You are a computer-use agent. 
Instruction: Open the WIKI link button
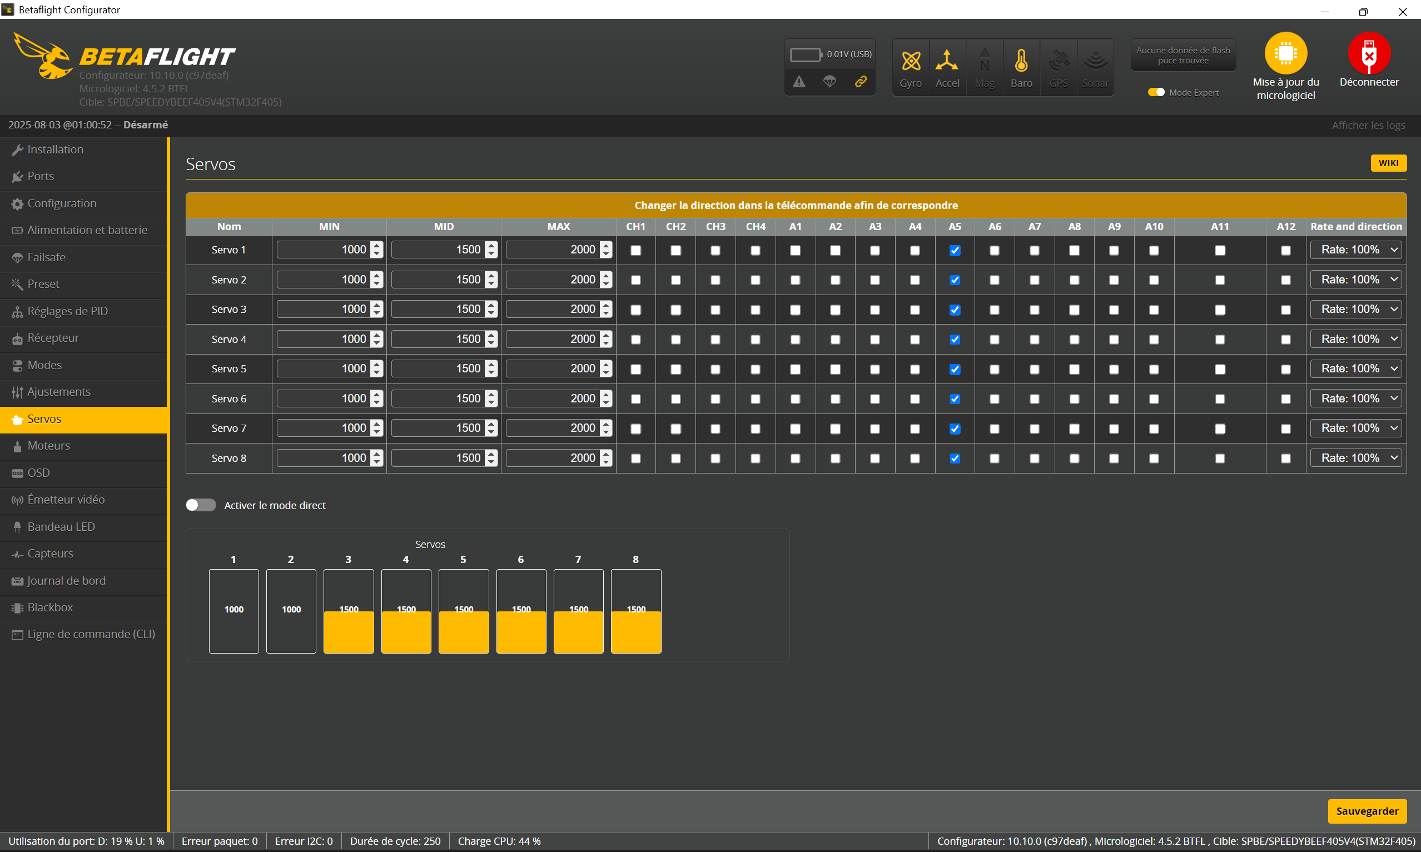coord(1388,163)
